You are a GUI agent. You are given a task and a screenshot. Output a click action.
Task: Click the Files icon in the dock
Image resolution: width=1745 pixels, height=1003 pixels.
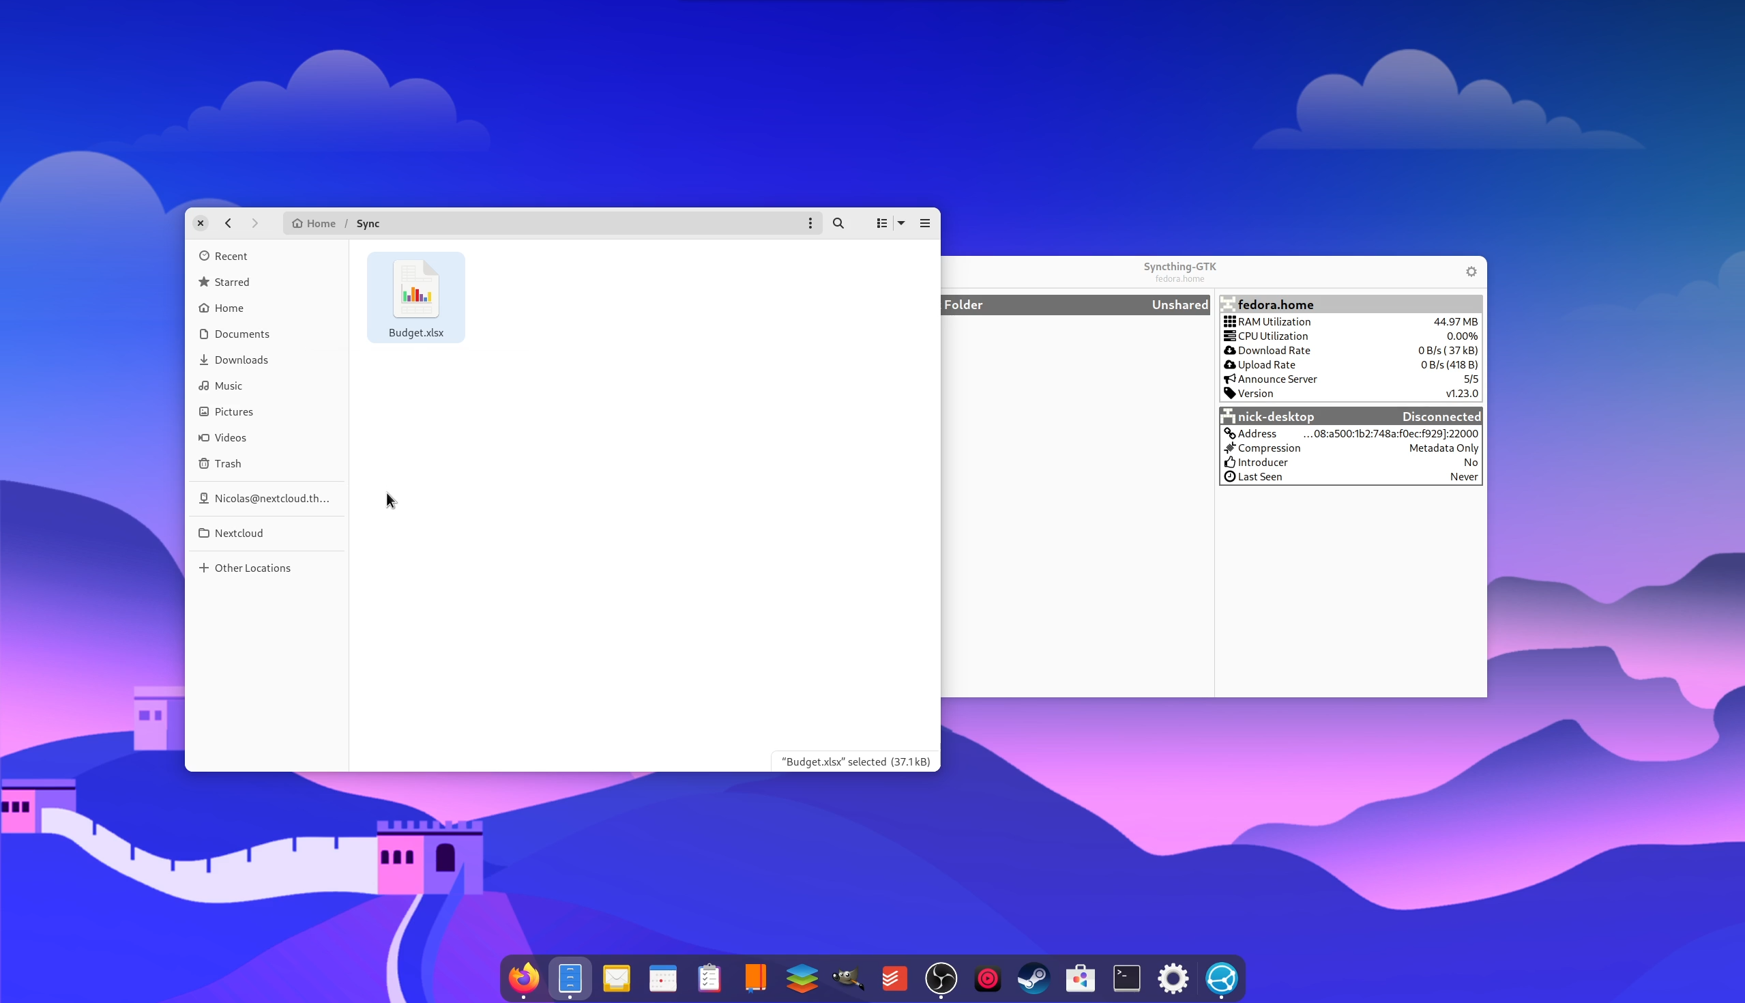click(x=570, y=978)
